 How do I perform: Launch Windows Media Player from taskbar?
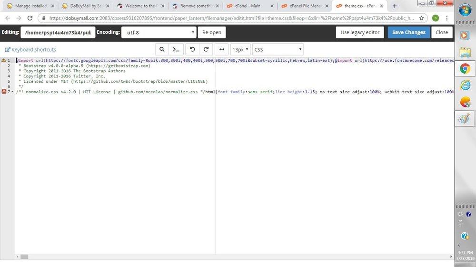(x=465, y=35)
